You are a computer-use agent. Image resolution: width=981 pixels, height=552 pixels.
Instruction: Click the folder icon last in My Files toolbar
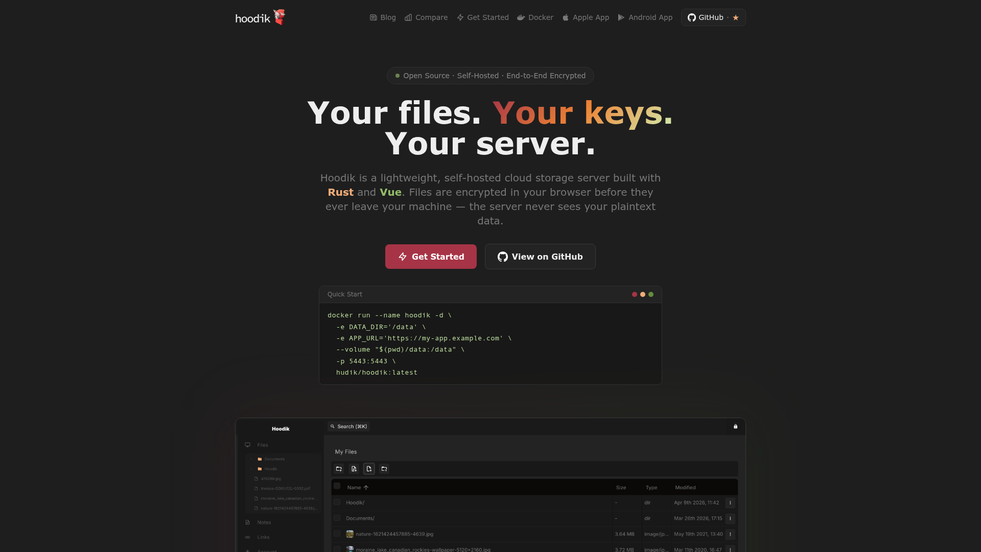[384, 469]
